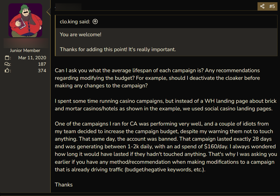
Task: Click the paragraph asking about campaign lifespan
Action: 157,78
